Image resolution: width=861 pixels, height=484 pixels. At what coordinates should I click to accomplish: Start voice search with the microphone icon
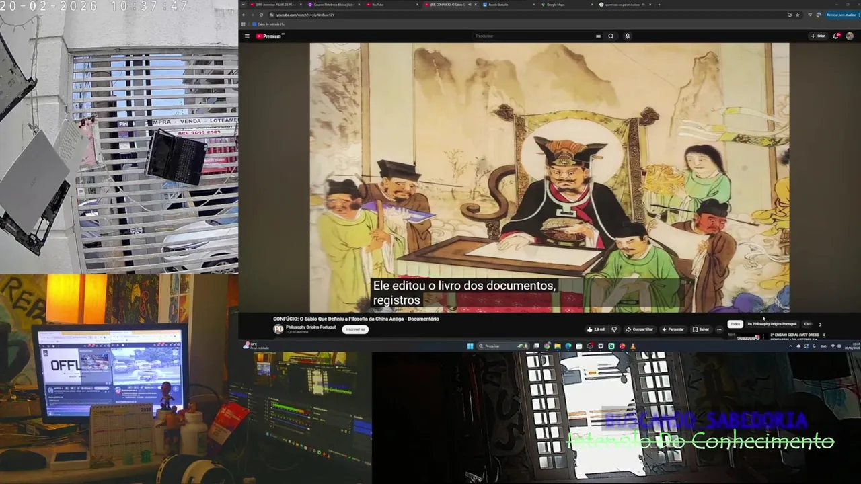pyautogui.click(x=627, y=36)
